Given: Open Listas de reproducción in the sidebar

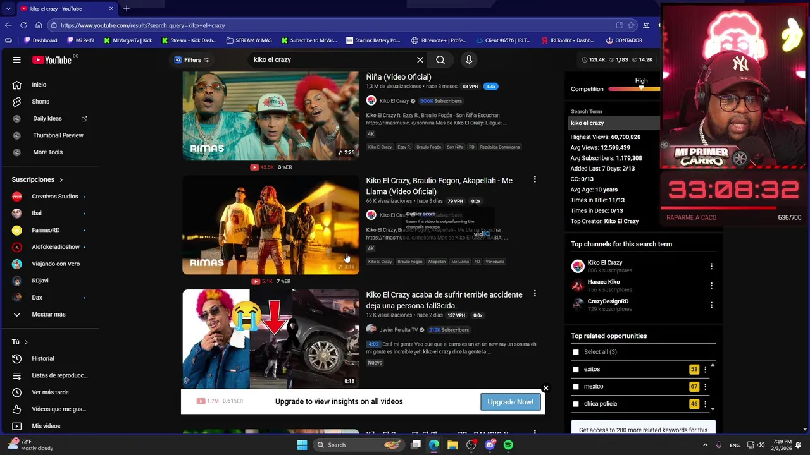Looking at the screenshot, I should click(59, 375).
